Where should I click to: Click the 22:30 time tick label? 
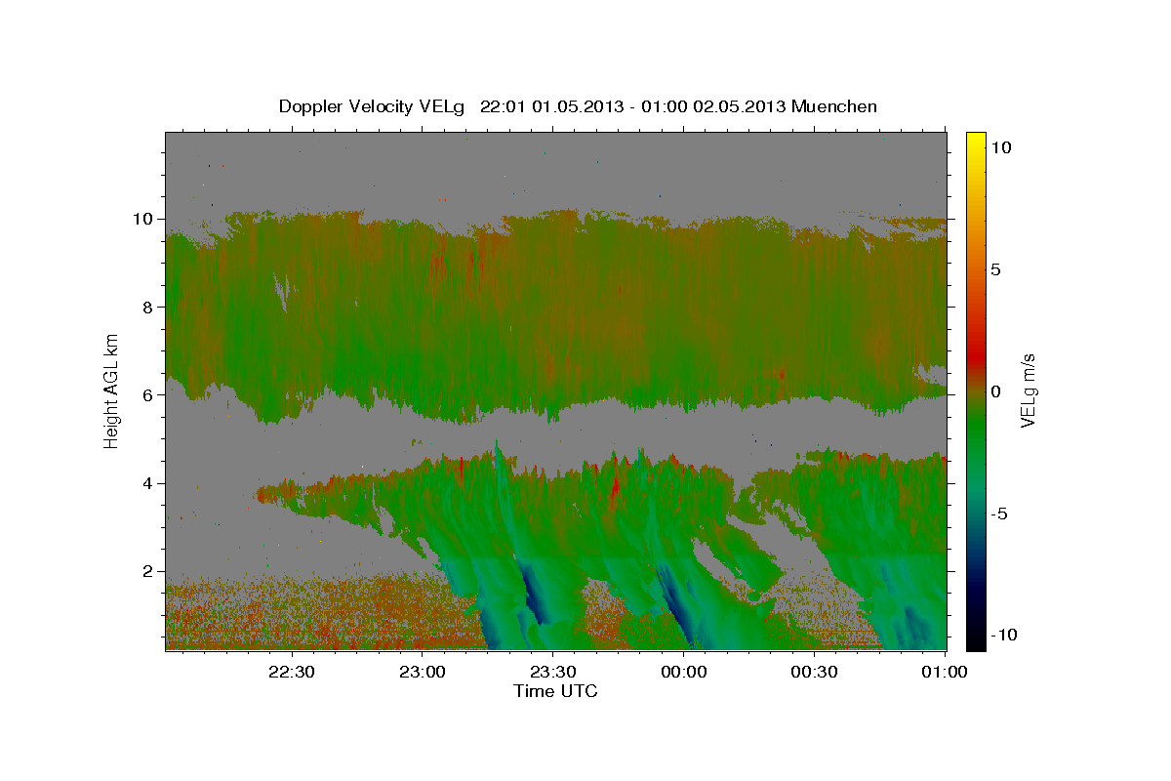[x=292, y=672]
